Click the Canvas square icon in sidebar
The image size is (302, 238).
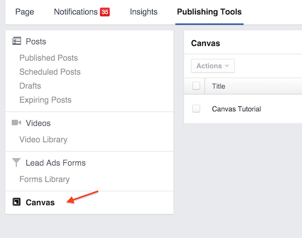16,202
